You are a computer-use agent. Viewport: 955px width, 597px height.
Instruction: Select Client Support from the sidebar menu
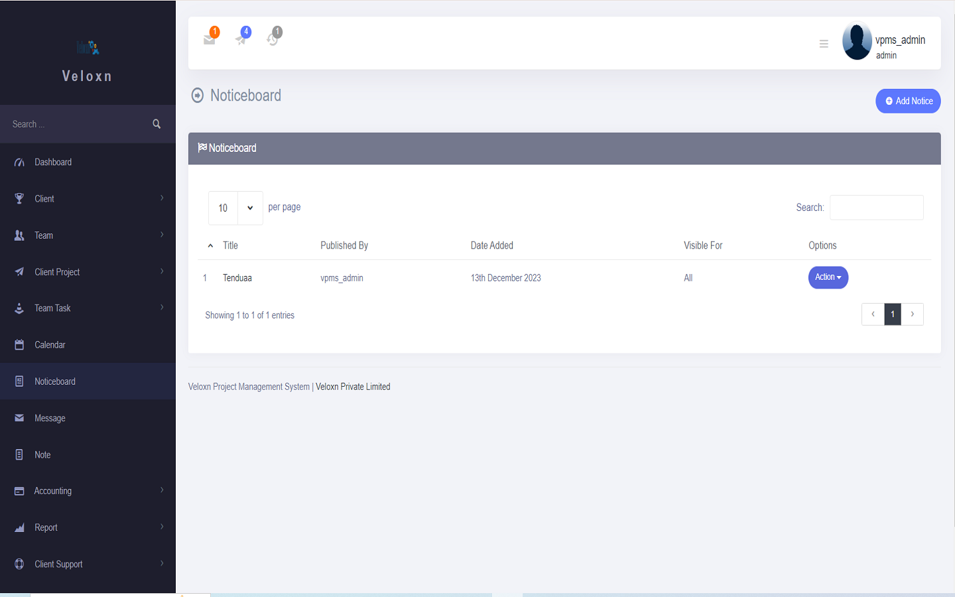(x=58, y=563)
